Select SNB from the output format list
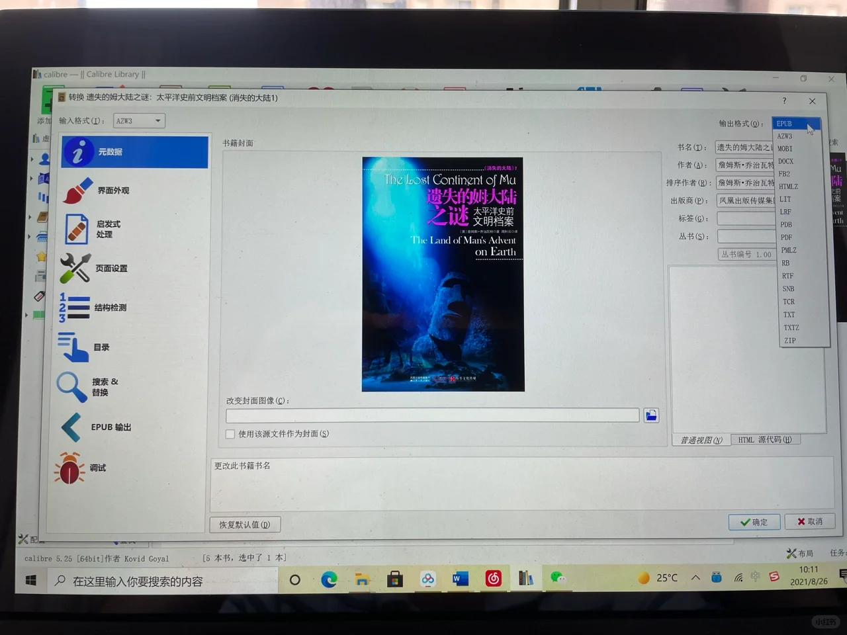 788,289
